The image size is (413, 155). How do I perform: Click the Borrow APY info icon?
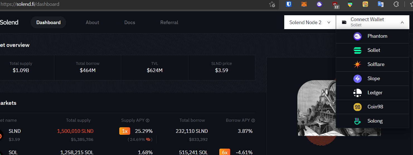coord(253,120)
